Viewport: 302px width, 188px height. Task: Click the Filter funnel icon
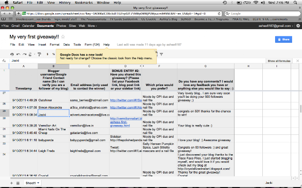pyautogui.click(x=161, y=55)
